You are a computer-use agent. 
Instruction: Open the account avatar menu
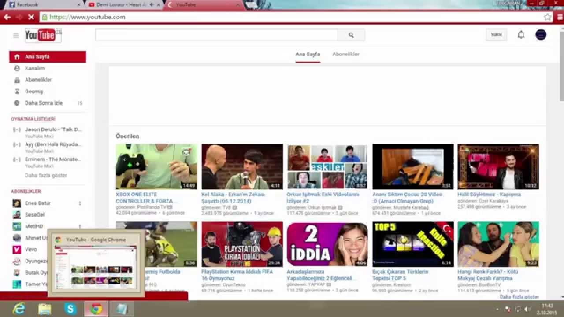[541, 35]
